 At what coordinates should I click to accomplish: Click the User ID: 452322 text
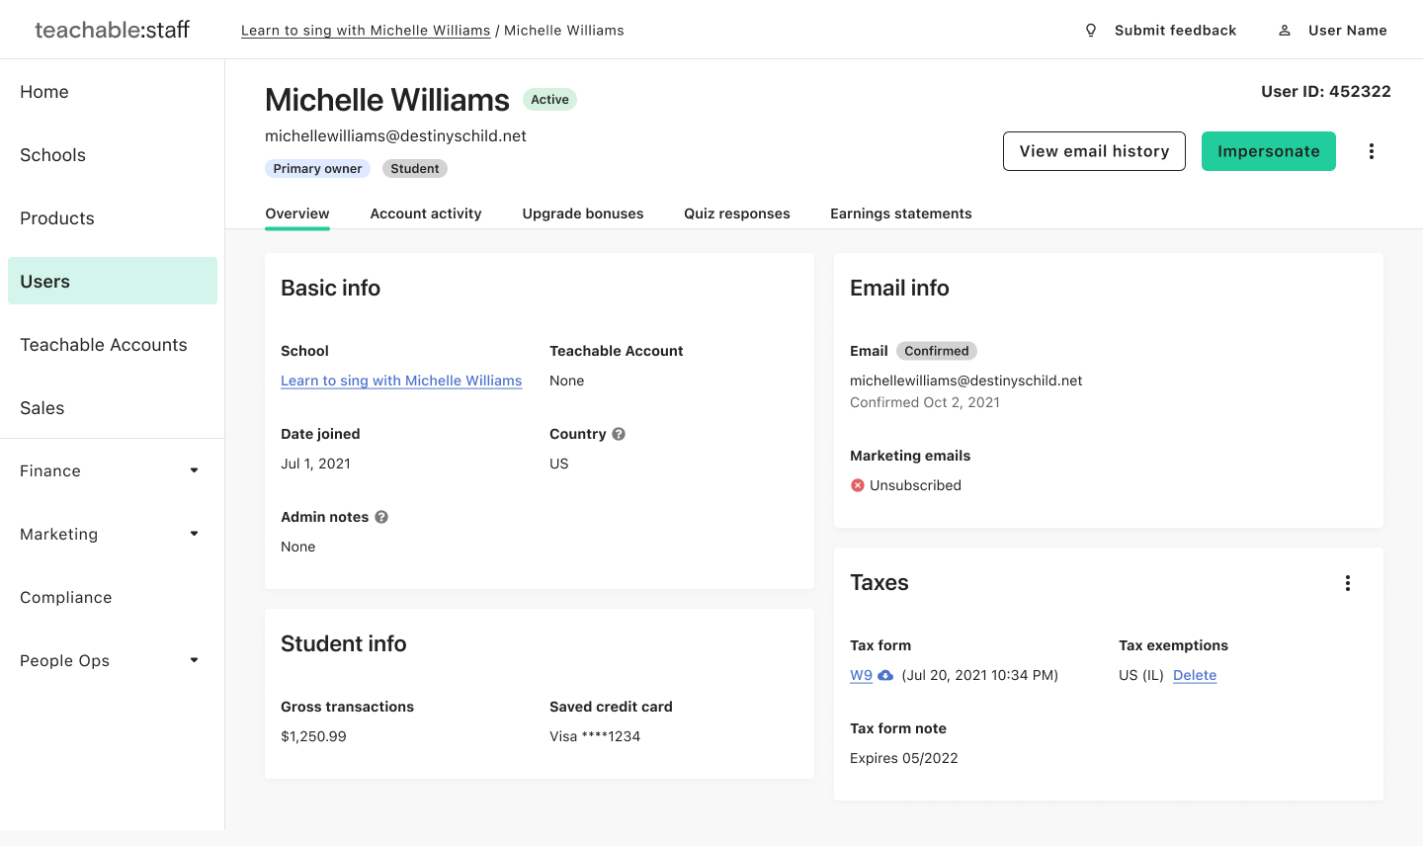1326,91
